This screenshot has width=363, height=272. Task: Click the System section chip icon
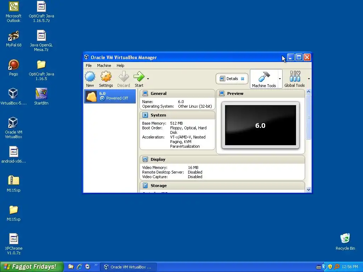click(x=145, y=115)
